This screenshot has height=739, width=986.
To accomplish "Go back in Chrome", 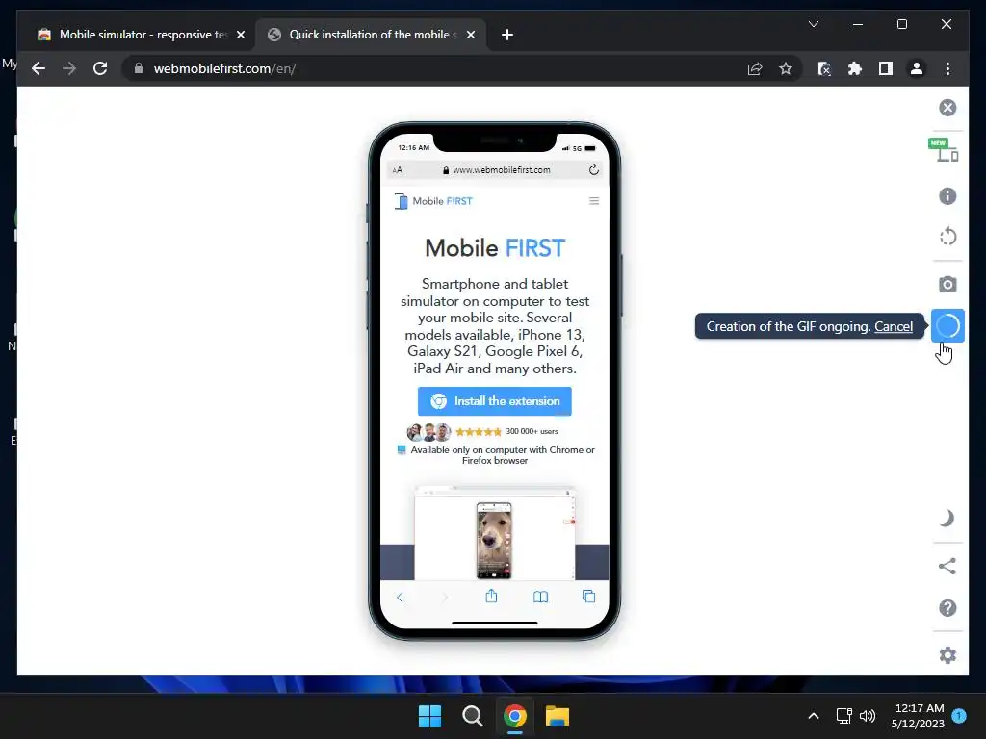I will 39,68.
